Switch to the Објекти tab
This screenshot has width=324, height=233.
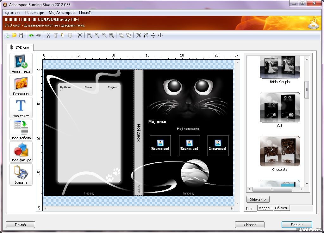tap(281, 208)
